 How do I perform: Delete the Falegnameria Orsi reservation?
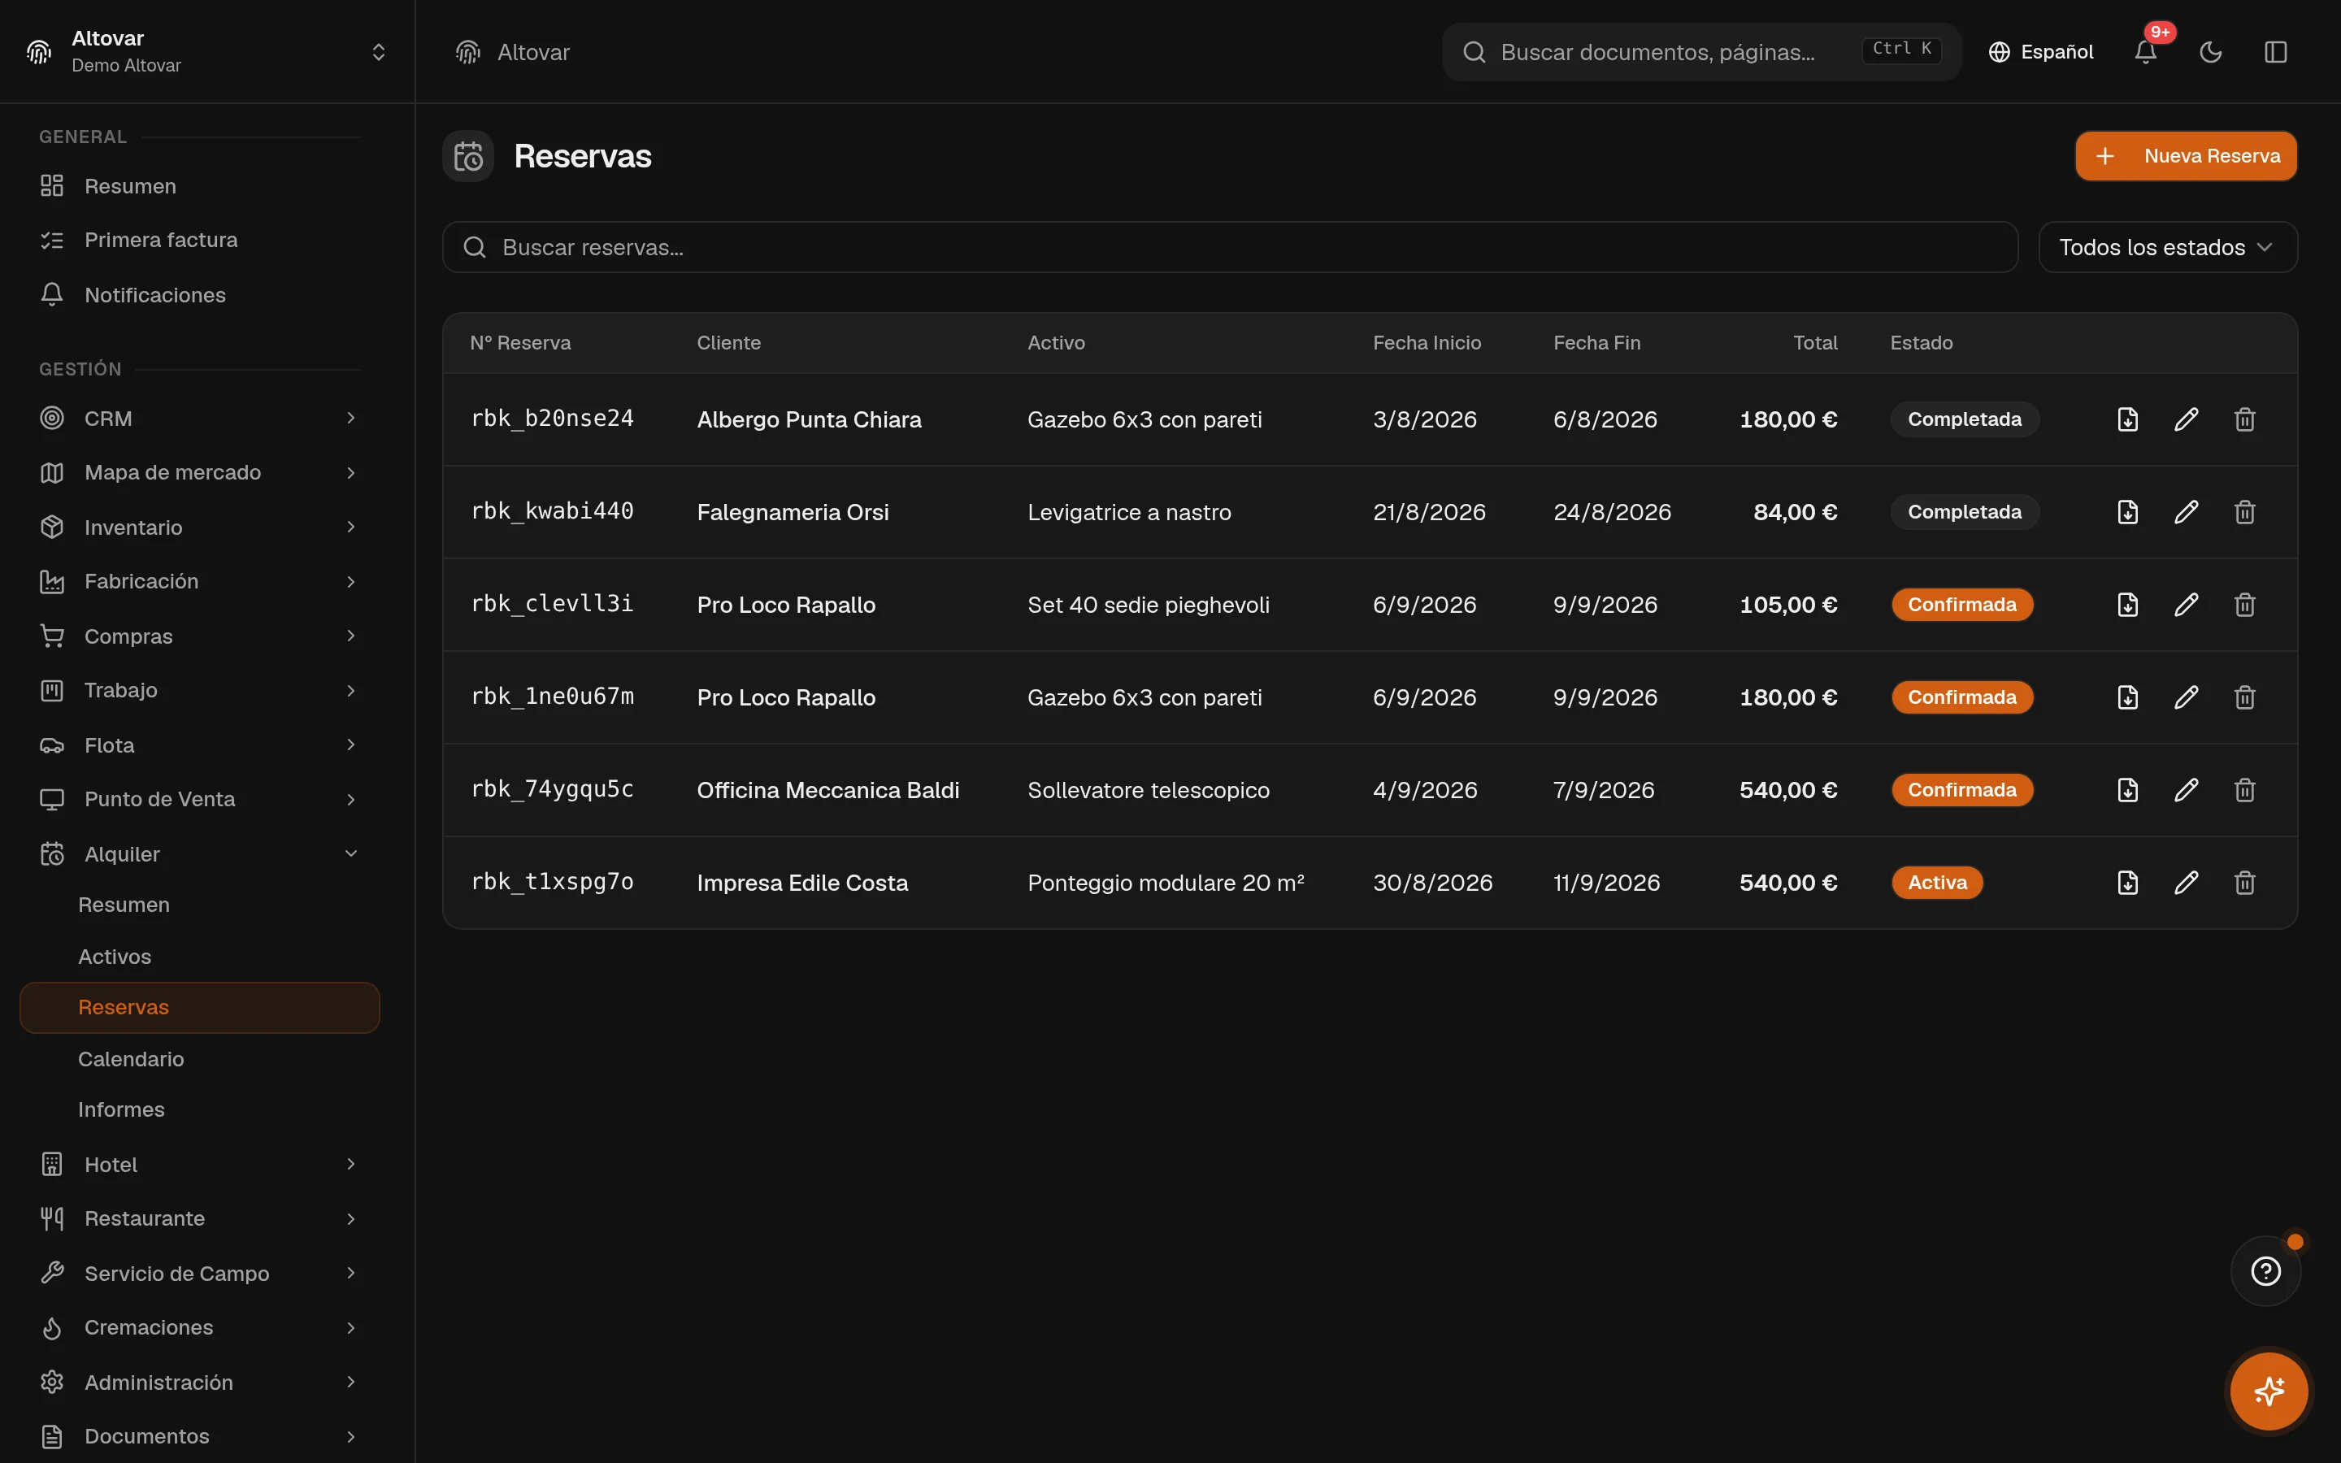2244,512
